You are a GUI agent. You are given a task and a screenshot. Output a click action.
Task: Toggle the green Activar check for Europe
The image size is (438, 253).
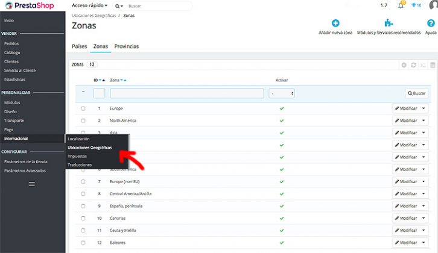(x=281, y=108)
